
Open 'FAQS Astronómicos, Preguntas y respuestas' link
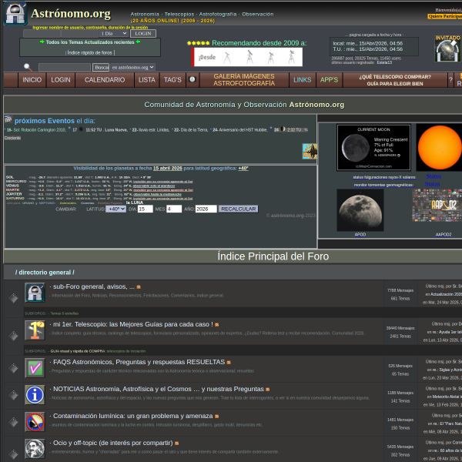(139, 362)
